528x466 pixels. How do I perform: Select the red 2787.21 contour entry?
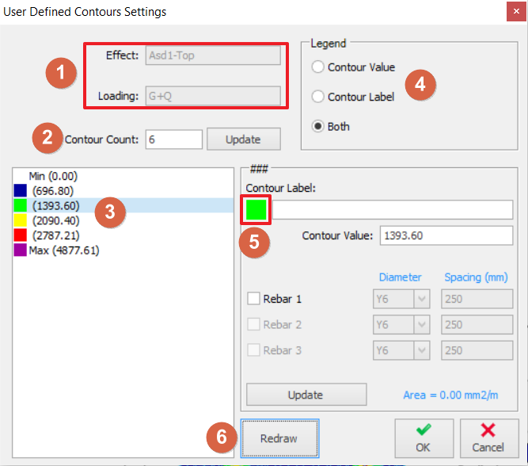[55, 235]
